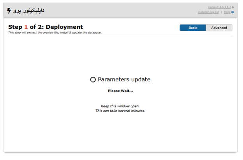Open the Help link in the header
The height and width of the screenshot is (160, 243).
point(227,12)
